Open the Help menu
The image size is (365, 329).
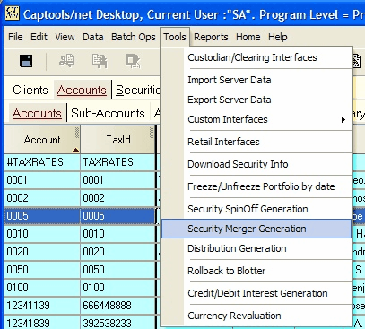(x=278, y=37)
